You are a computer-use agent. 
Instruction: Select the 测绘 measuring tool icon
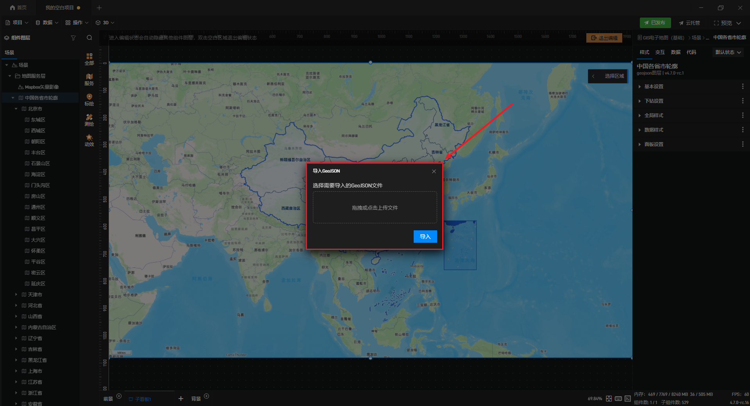89,120
